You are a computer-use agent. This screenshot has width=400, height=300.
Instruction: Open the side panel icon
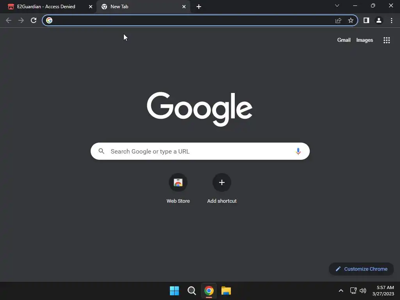(x=366, y=20)
